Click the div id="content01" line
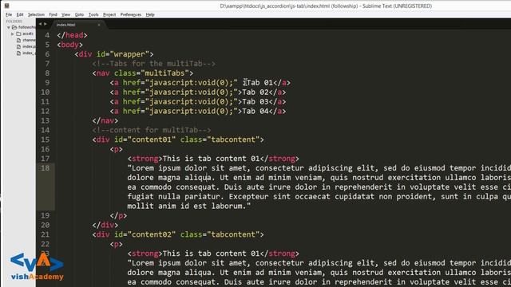The image size is (511, 287). [x=178, y=140]
